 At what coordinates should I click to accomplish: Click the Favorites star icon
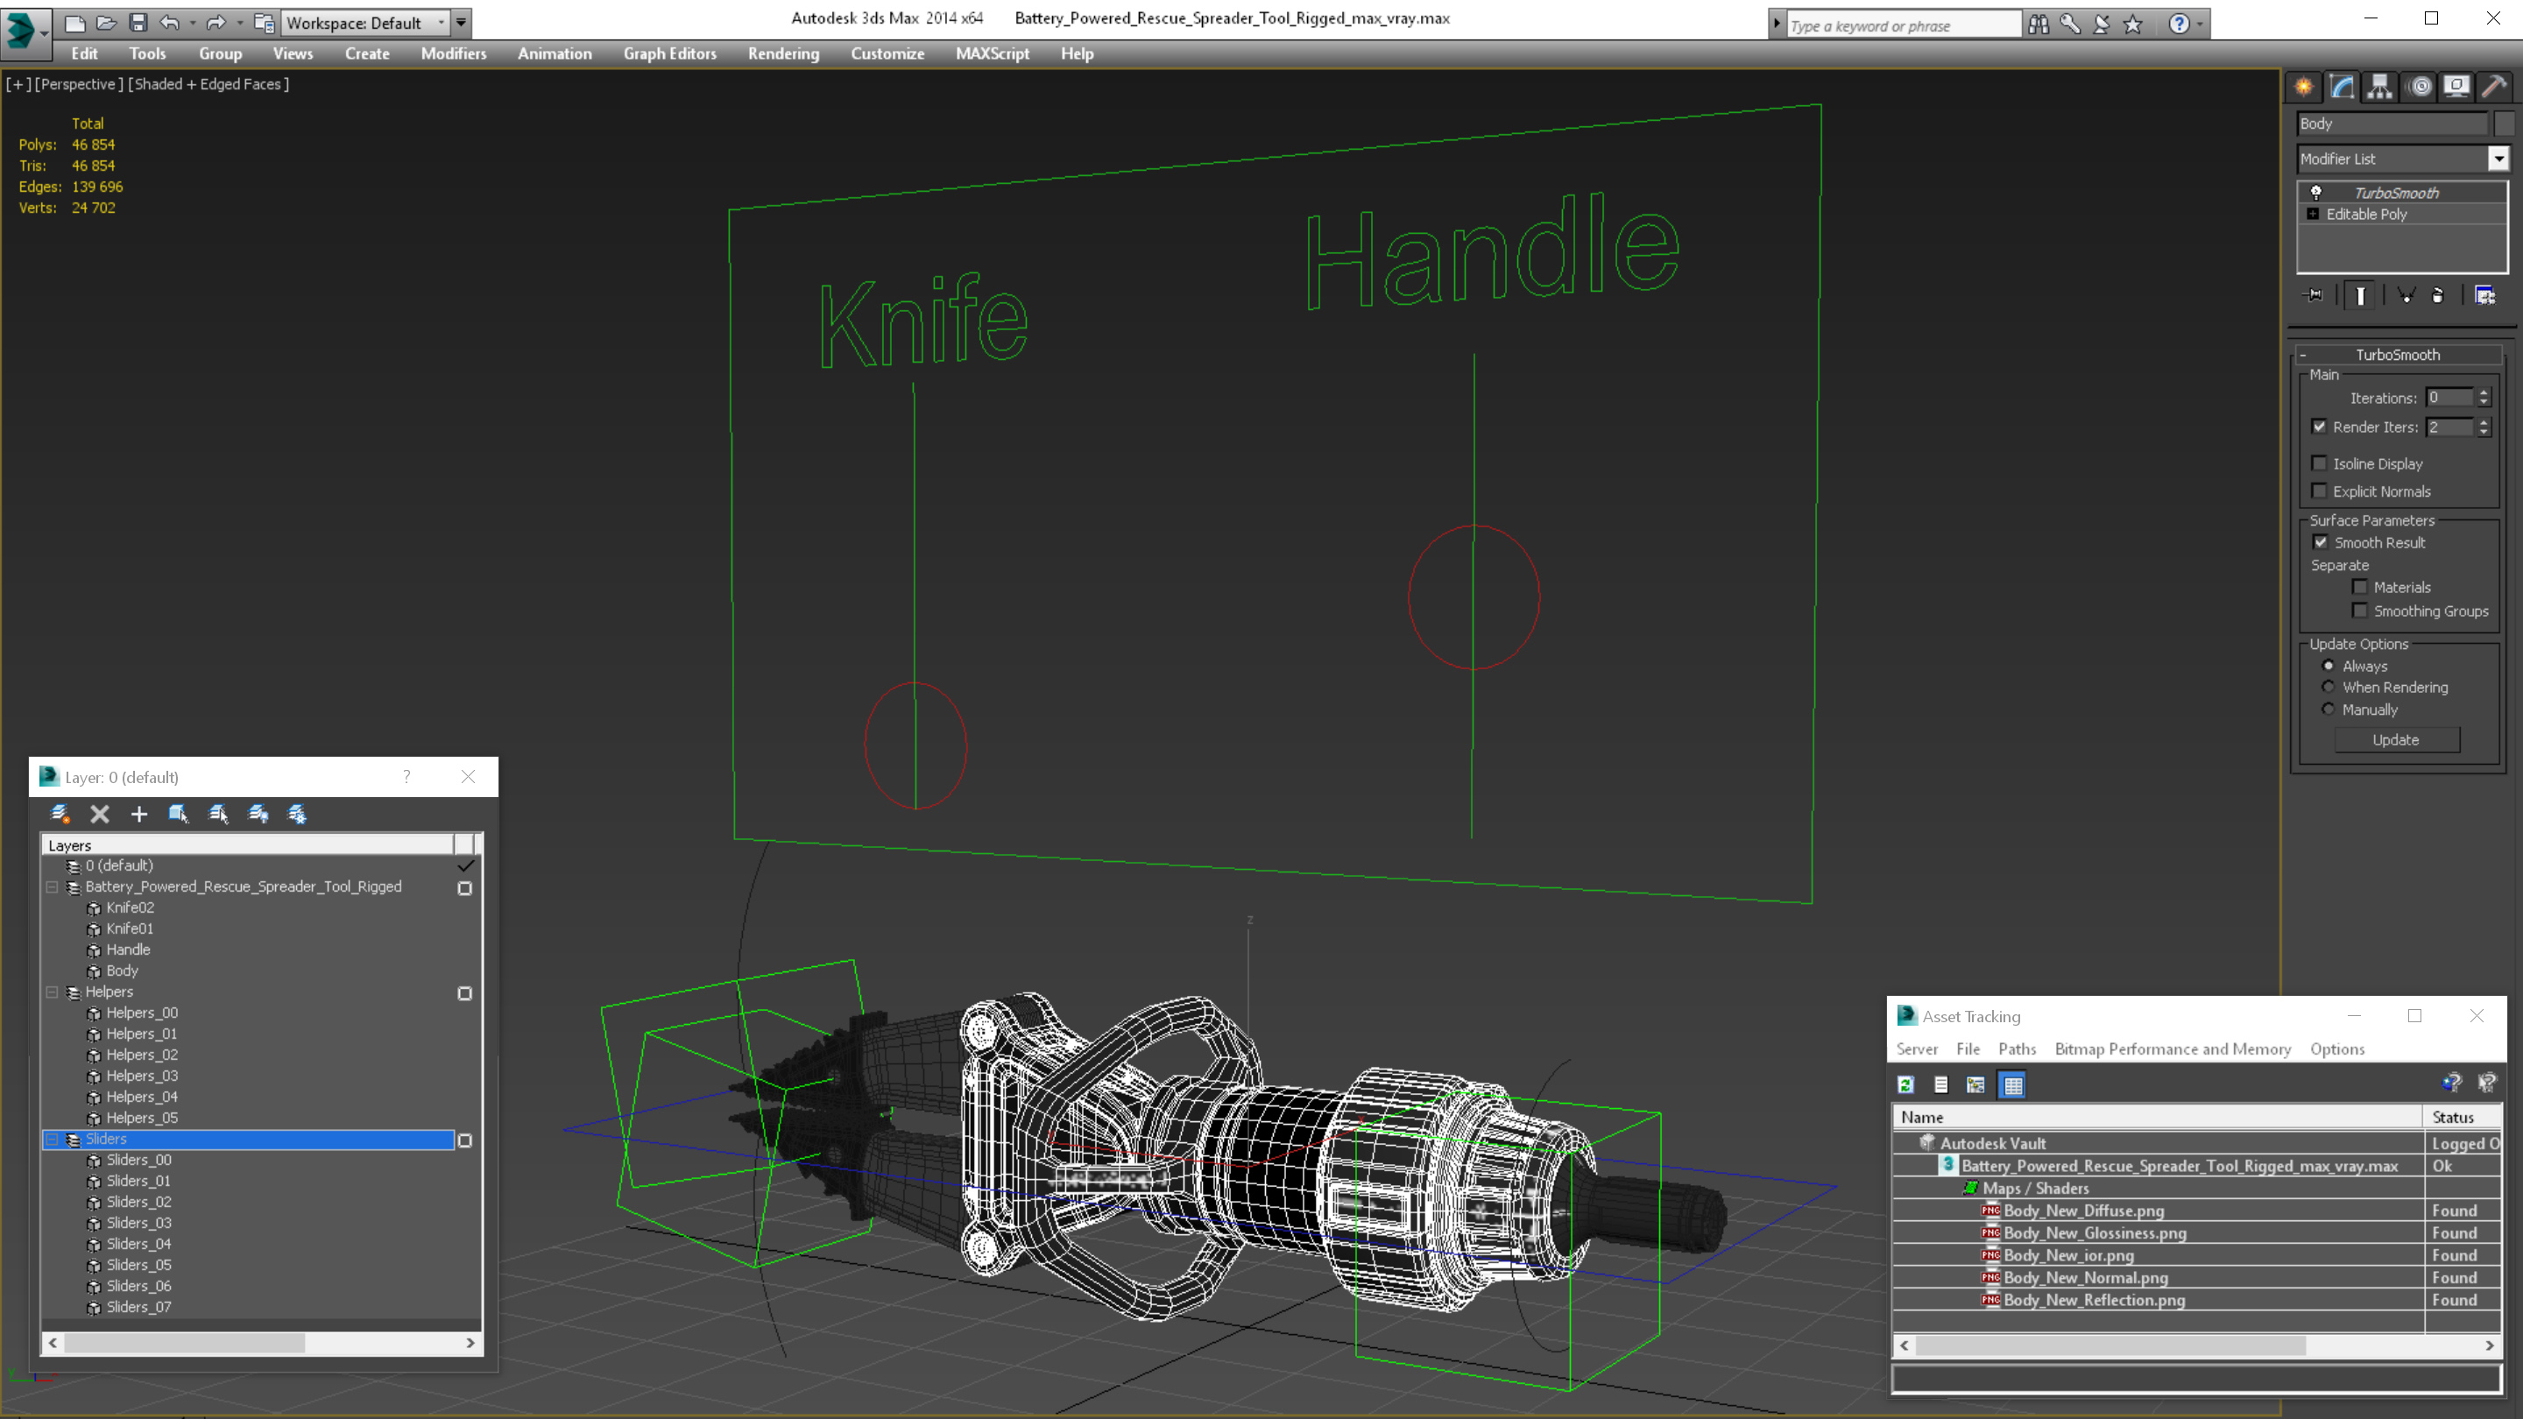coord(2133,25)
